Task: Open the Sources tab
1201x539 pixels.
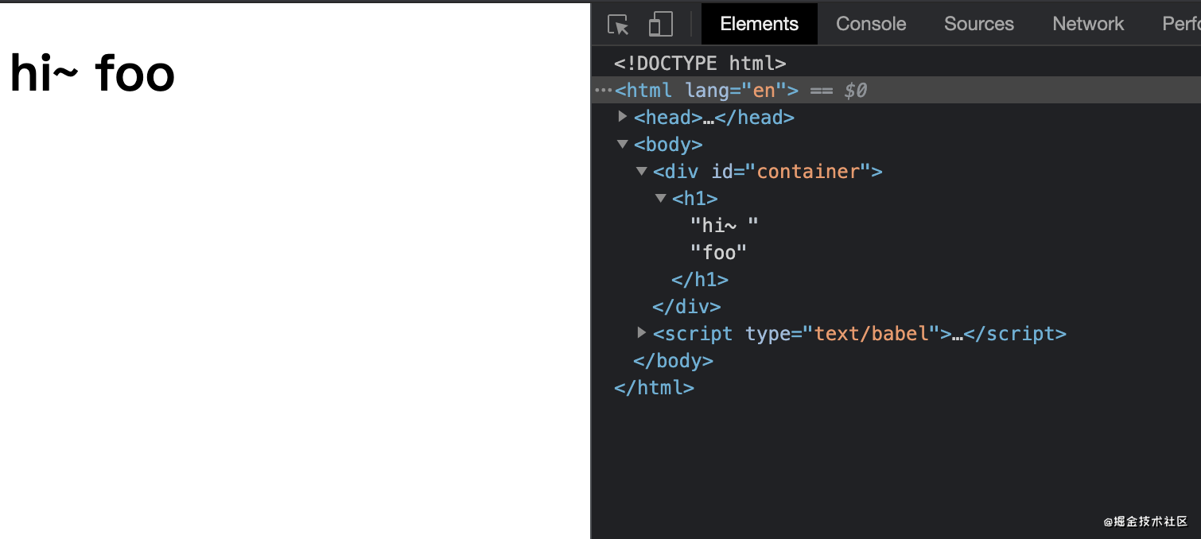Action: point(978,24)
